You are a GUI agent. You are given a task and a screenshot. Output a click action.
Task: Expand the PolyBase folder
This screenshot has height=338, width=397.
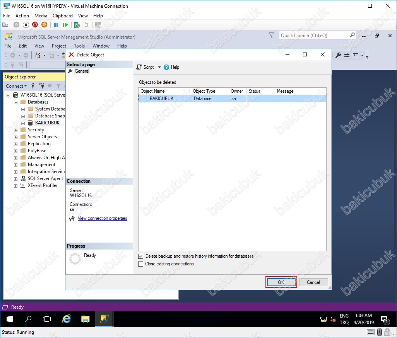pyautogui.click(x=15, y=151)
